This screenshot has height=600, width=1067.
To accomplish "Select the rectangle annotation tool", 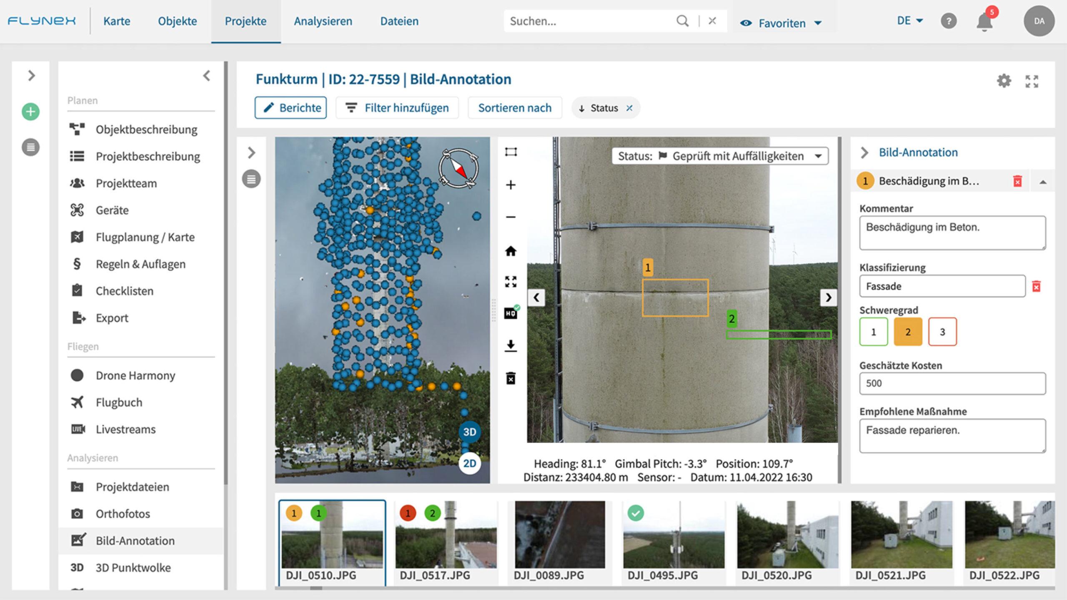I will (511, 152).
